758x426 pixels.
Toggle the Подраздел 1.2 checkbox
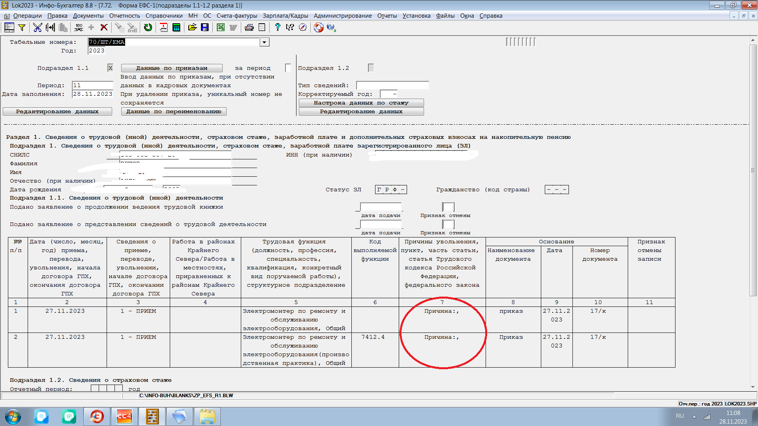[371, 68]
